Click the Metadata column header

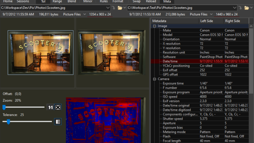175,21
